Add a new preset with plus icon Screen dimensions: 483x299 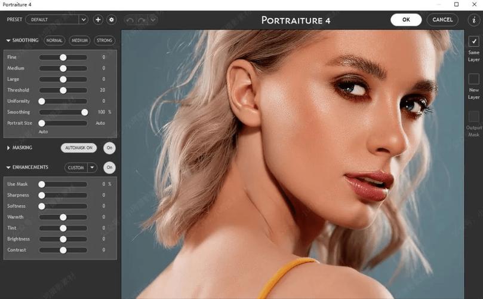click(98, 20)
